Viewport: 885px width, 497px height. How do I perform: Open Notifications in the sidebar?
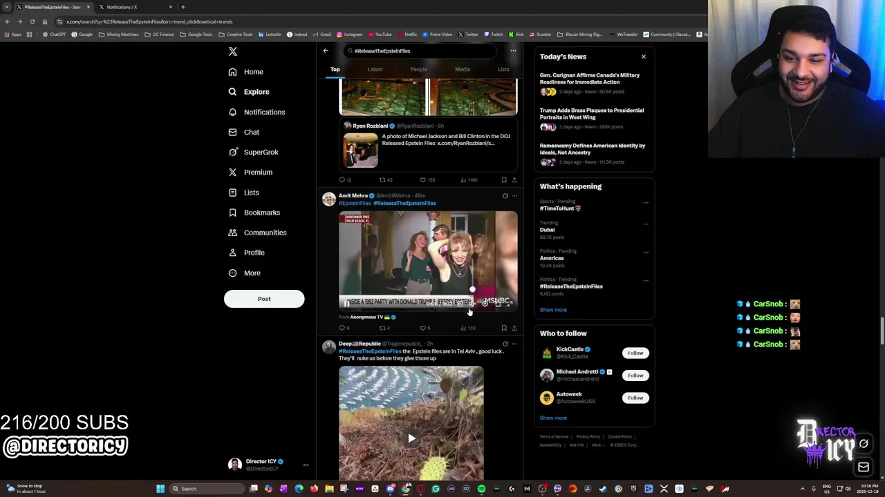click(257, 112)
